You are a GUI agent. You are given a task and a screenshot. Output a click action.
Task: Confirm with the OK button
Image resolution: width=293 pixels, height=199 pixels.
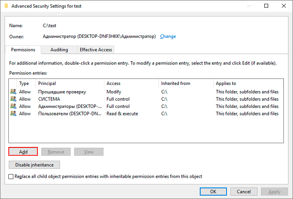point(213,192)
